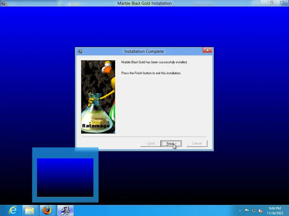
Task: Click the network status tray icon
Action: pos(254,210)
